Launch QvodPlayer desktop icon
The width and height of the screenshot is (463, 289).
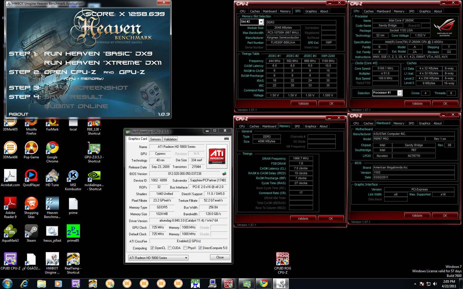[31, 178]
